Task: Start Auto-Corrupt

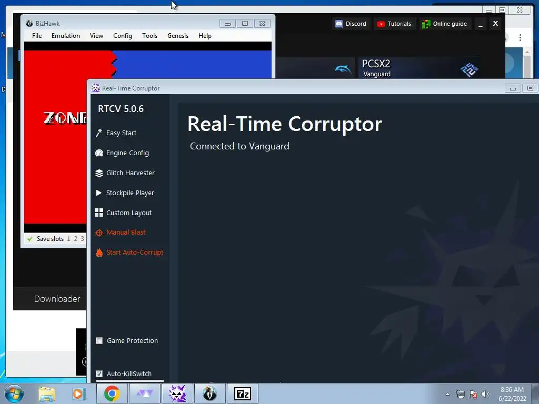Action: pyautogui.click(x=129, y=252)
